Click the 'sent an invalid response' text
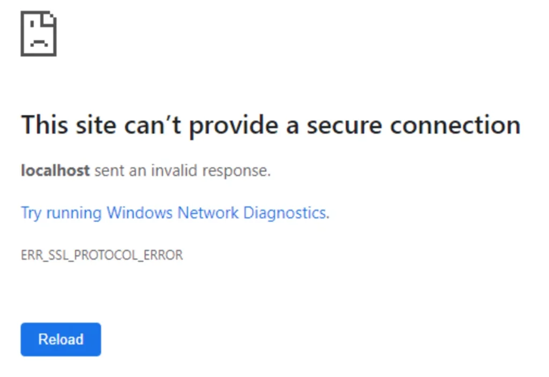Screen dimensions: 549x377 click(x=182, y=171)
